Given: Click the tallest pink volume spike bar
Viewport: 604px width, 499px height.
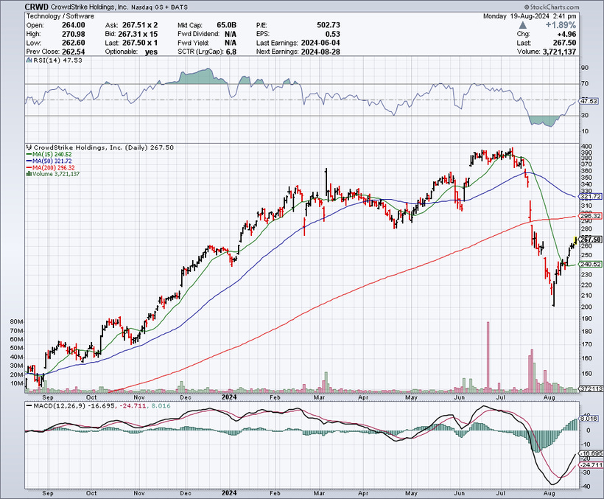Looking at the screenshot, I should click(x=488, y=357).
